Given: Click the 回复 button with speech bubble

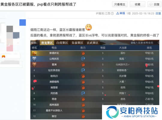Looking at the screenshot, I should pos(155,4).
